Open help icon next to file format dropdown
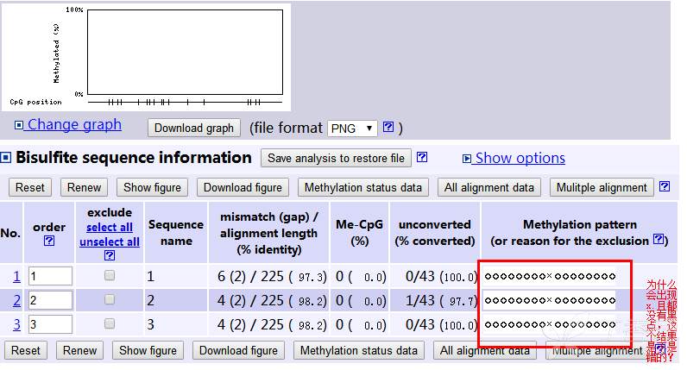The height and width of the screenshot is (370, 687). pyautogui.click(x=388, y=127)
